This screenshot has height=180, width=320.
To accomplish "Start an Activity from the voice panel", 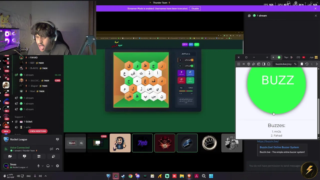I will click(39, 156).
